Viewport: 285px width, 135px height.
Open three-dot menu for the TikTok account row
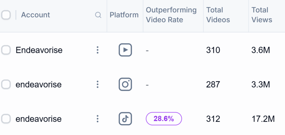(x=97, y=119)
